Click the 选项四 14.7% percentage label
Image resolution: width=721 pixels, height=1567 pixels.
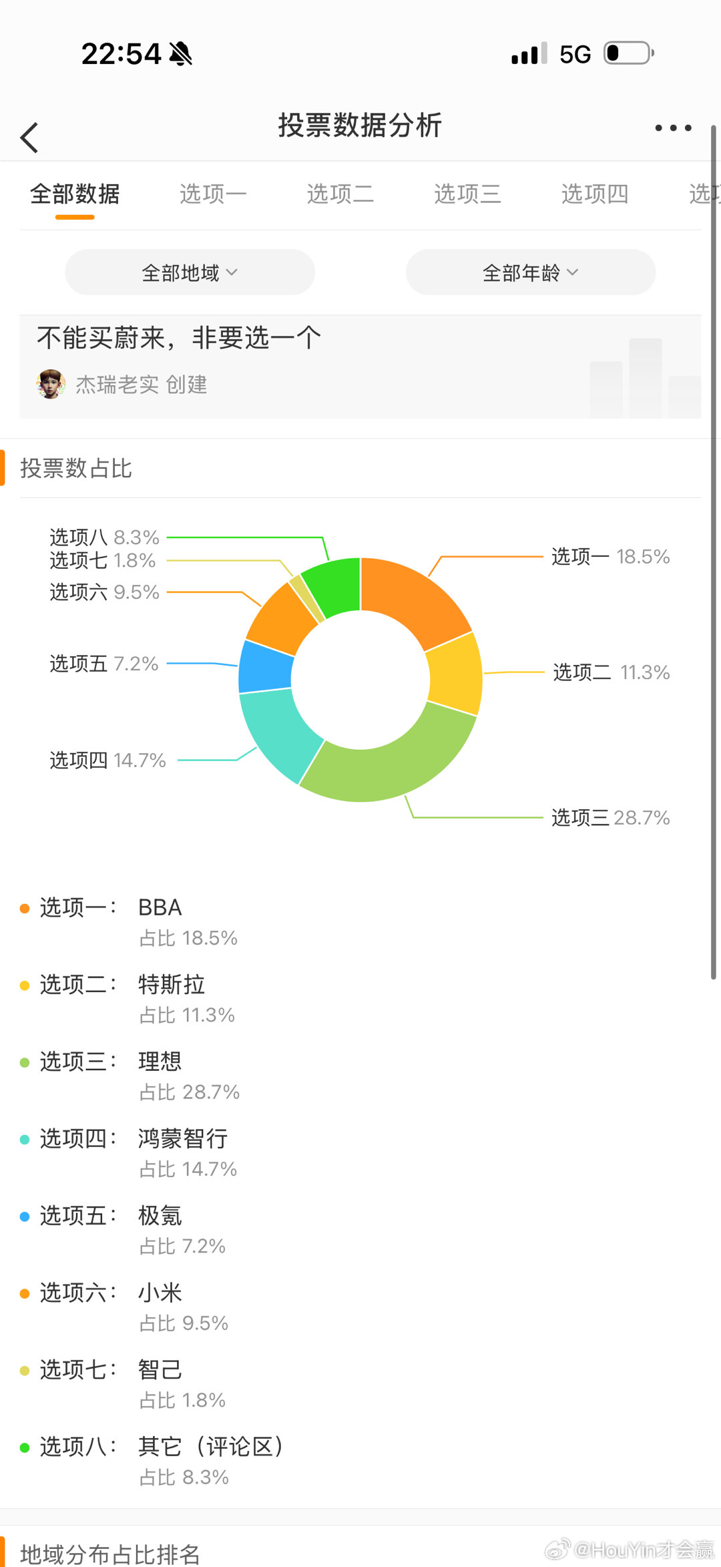105,759
